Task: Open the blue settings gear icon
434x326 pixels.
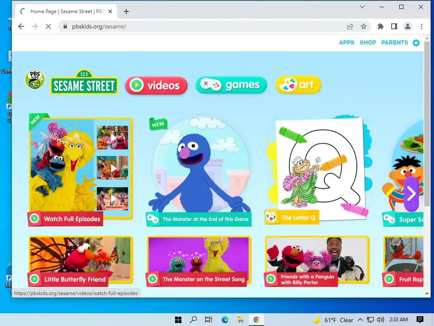Action: point(416,43)
